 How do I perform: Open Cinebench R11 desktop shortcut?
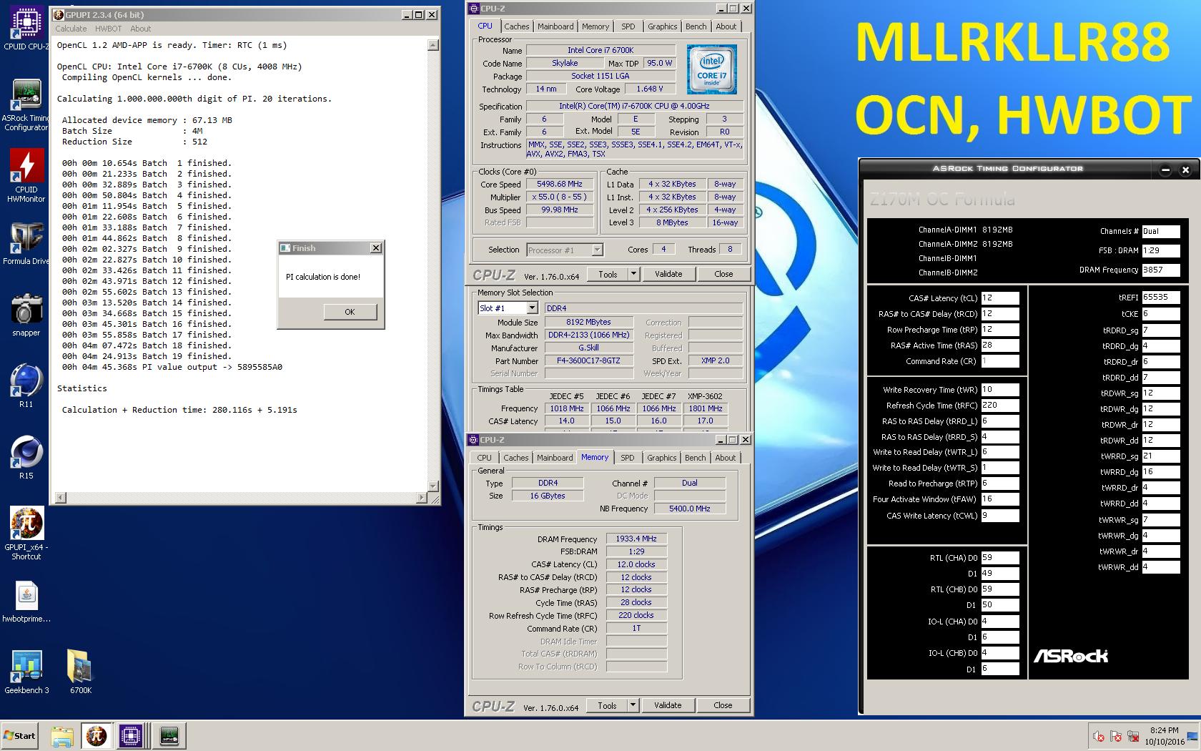coord(26,386)
